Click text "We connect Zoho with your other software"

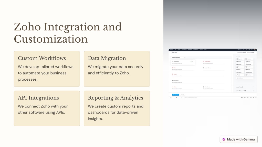click(43, 109)
